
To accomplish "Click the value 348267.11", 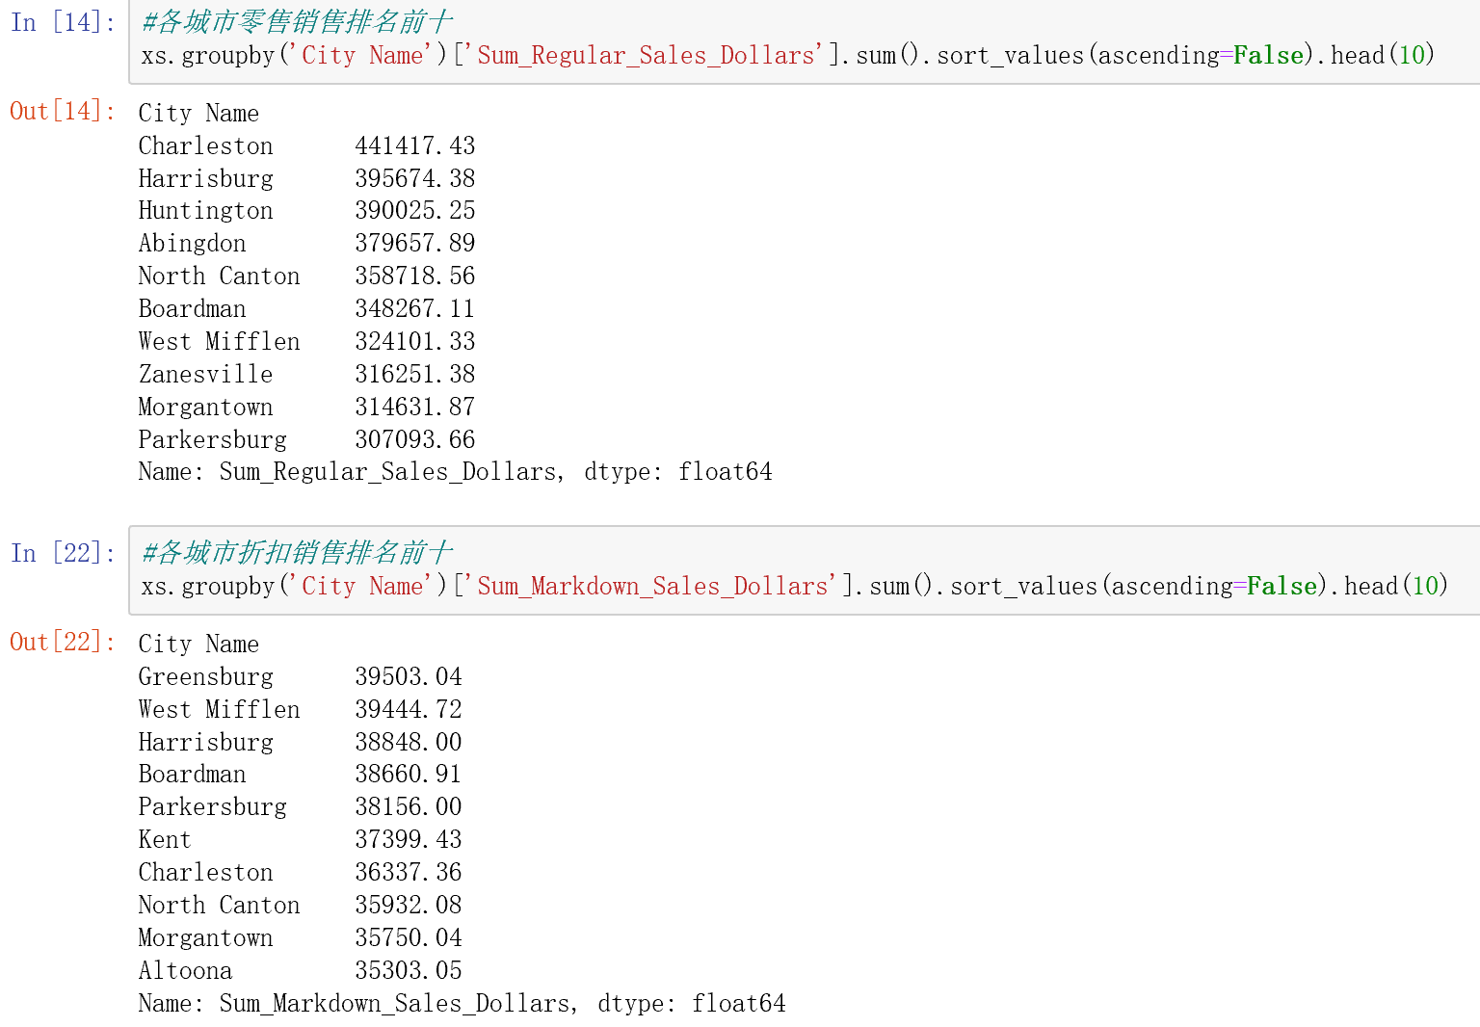I will click(x=414, y=309).
